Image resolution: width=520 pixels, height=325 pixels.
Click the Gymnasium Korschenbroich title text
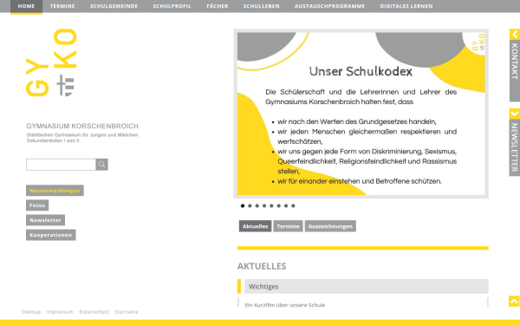coord(82,126)
